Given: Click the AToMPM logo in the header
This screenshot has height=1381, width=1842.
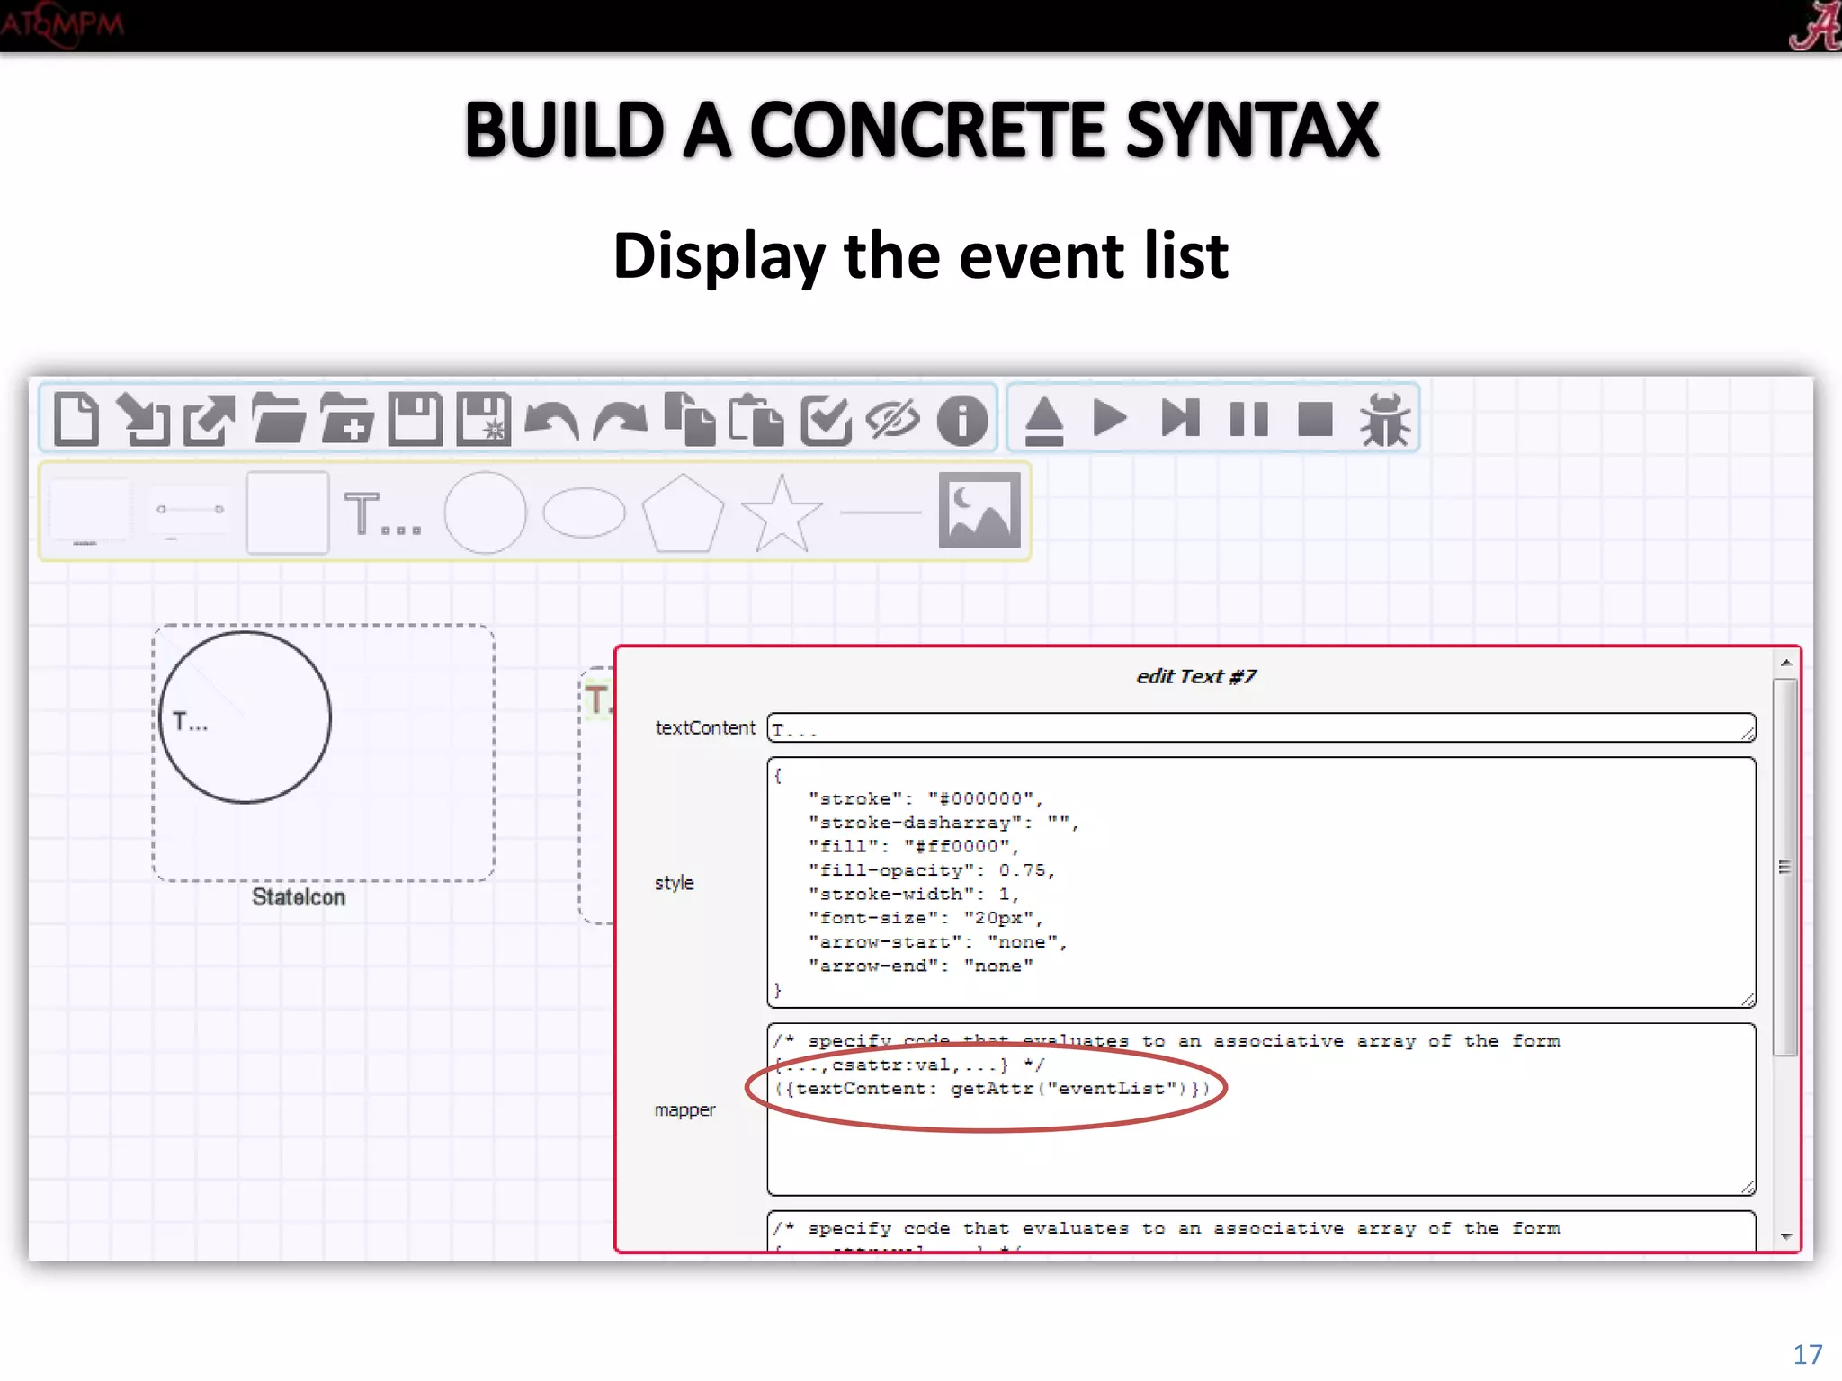Looking at the screenshot, I should [62, 24].
